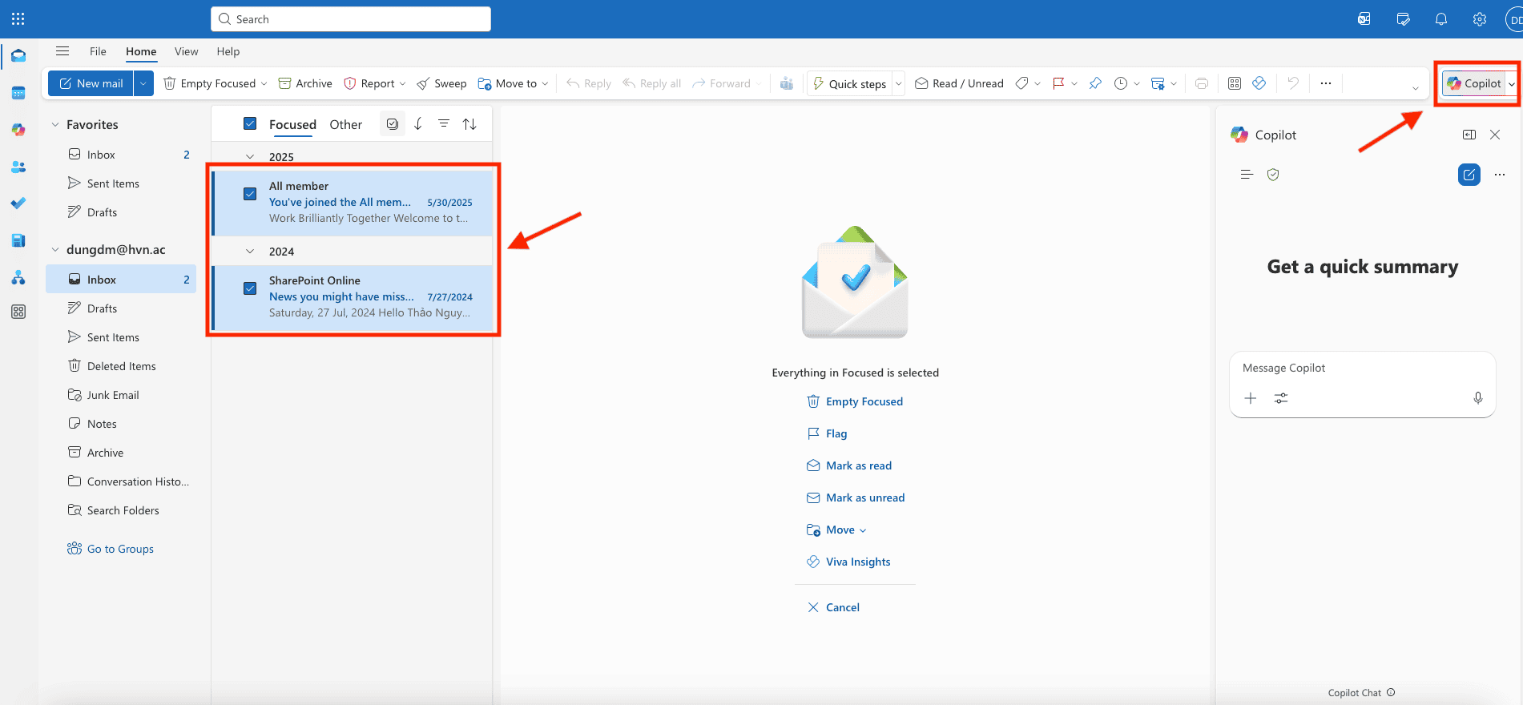Start a new Copilot chat
1523x705 pixels.
1469,175
